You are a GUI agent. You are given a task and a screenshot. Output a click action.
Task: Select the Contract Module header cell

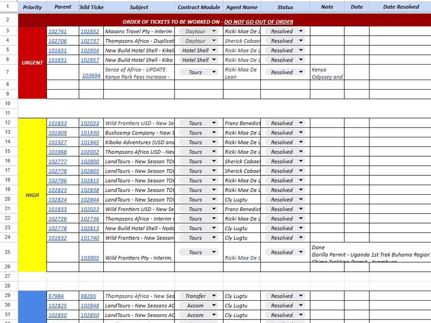pos(199,7)
